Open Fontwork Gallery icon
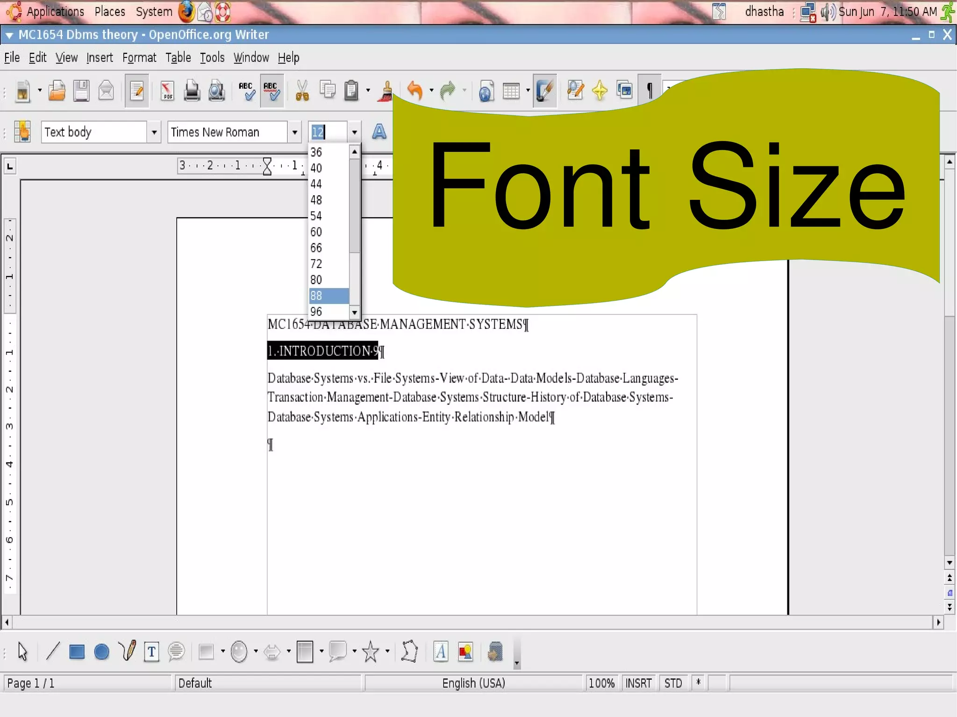Viewport: 957px width, 717px height. click(441, 651)
